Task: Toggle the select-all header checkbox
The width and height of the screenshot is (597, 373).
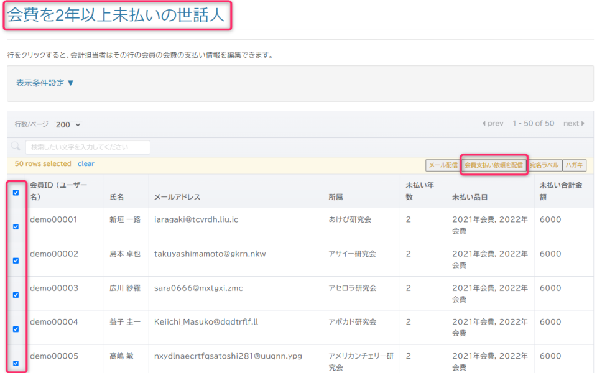Action: pos(16,193)
